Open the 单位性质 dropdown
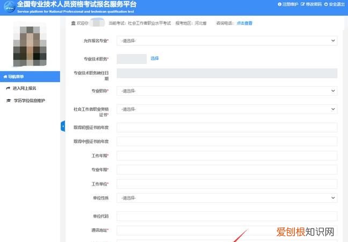This screenshot has width=348, height=242. [227, 198]
